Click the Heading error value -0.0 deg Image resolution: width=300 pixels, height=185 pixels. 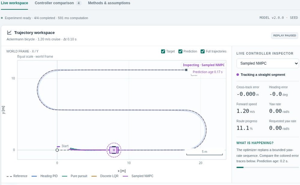click(x=278, y=94)
